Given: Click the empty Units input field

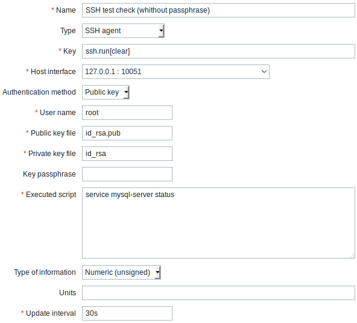Looking at the screenshot, I should pyautogui.click(x=218, y=293).
